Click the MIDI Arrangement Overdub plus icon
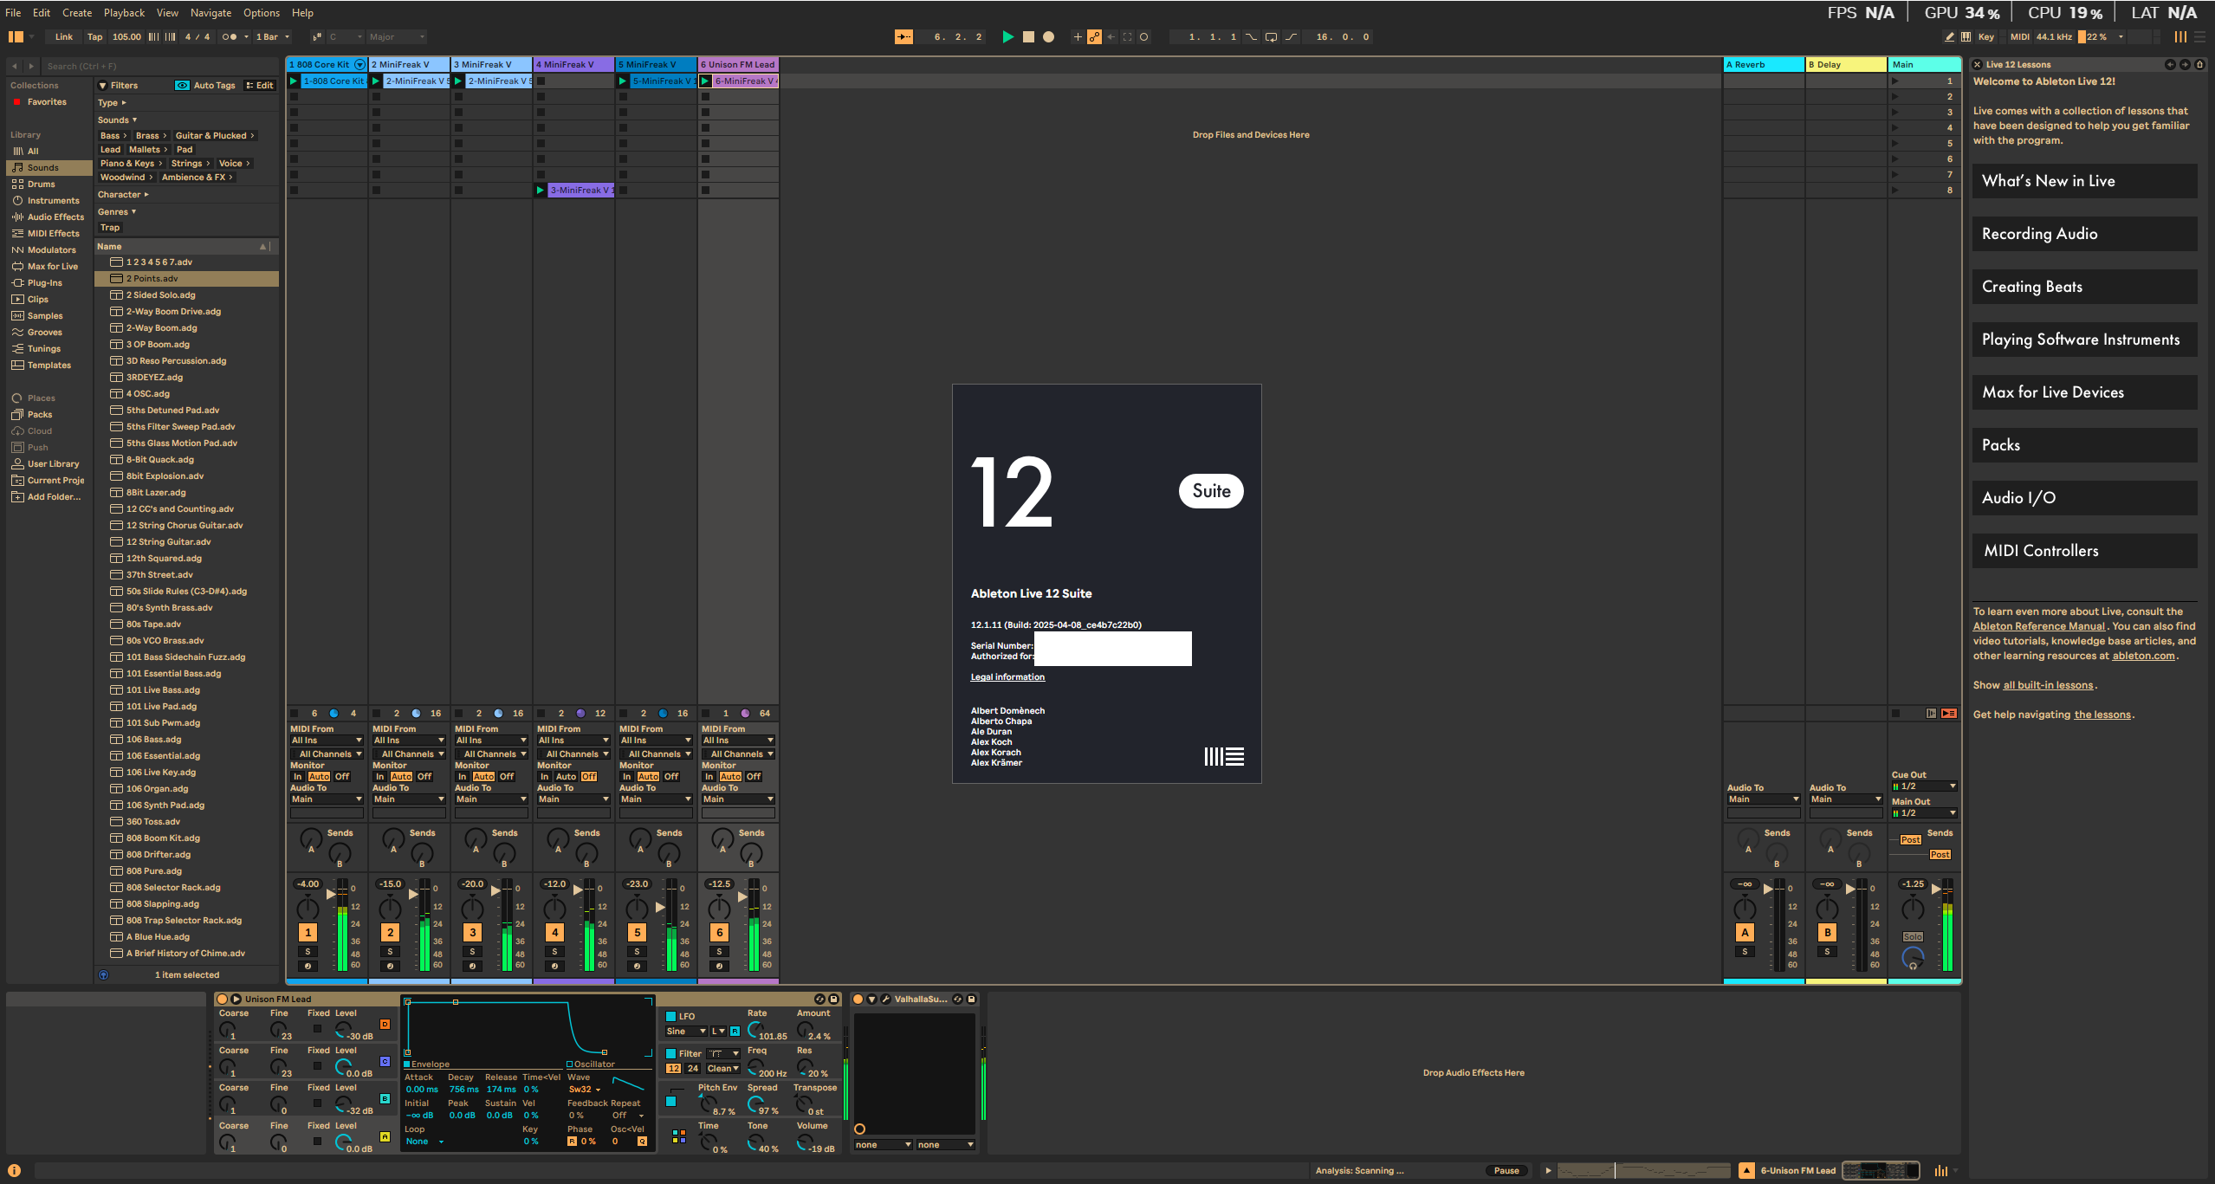The image size is (2215, 1184). [x=1078, y=37]
